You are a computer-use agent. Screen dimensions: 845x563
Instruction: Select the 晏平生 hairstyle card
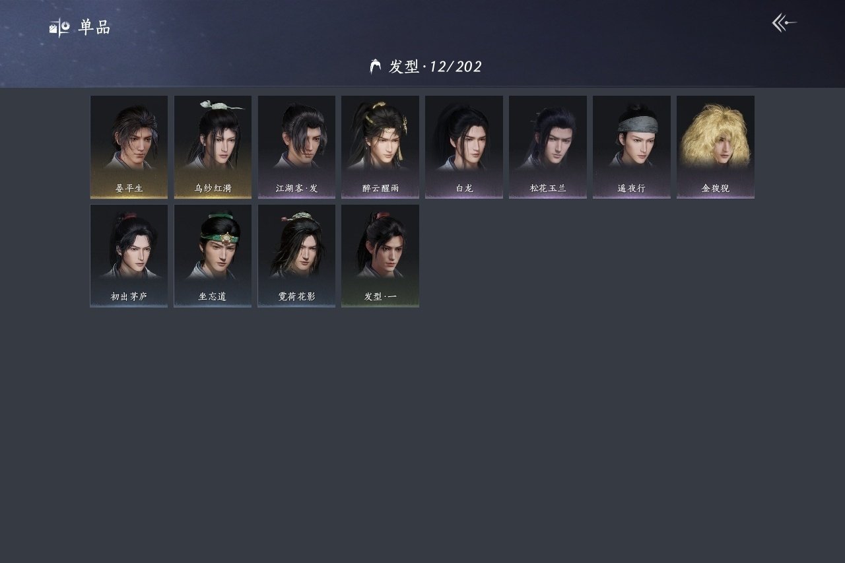click(129, 147)
